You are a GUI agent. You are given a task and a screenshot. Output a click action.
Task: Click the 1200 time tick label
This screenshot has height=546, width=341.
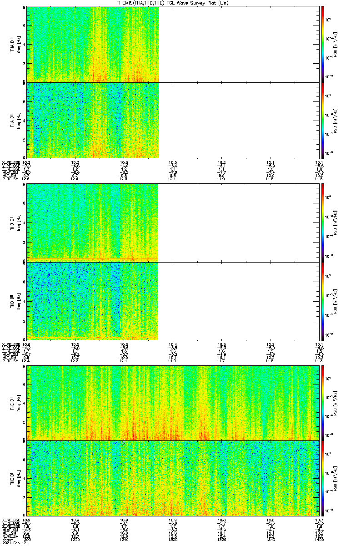click(x=27, y=539)
